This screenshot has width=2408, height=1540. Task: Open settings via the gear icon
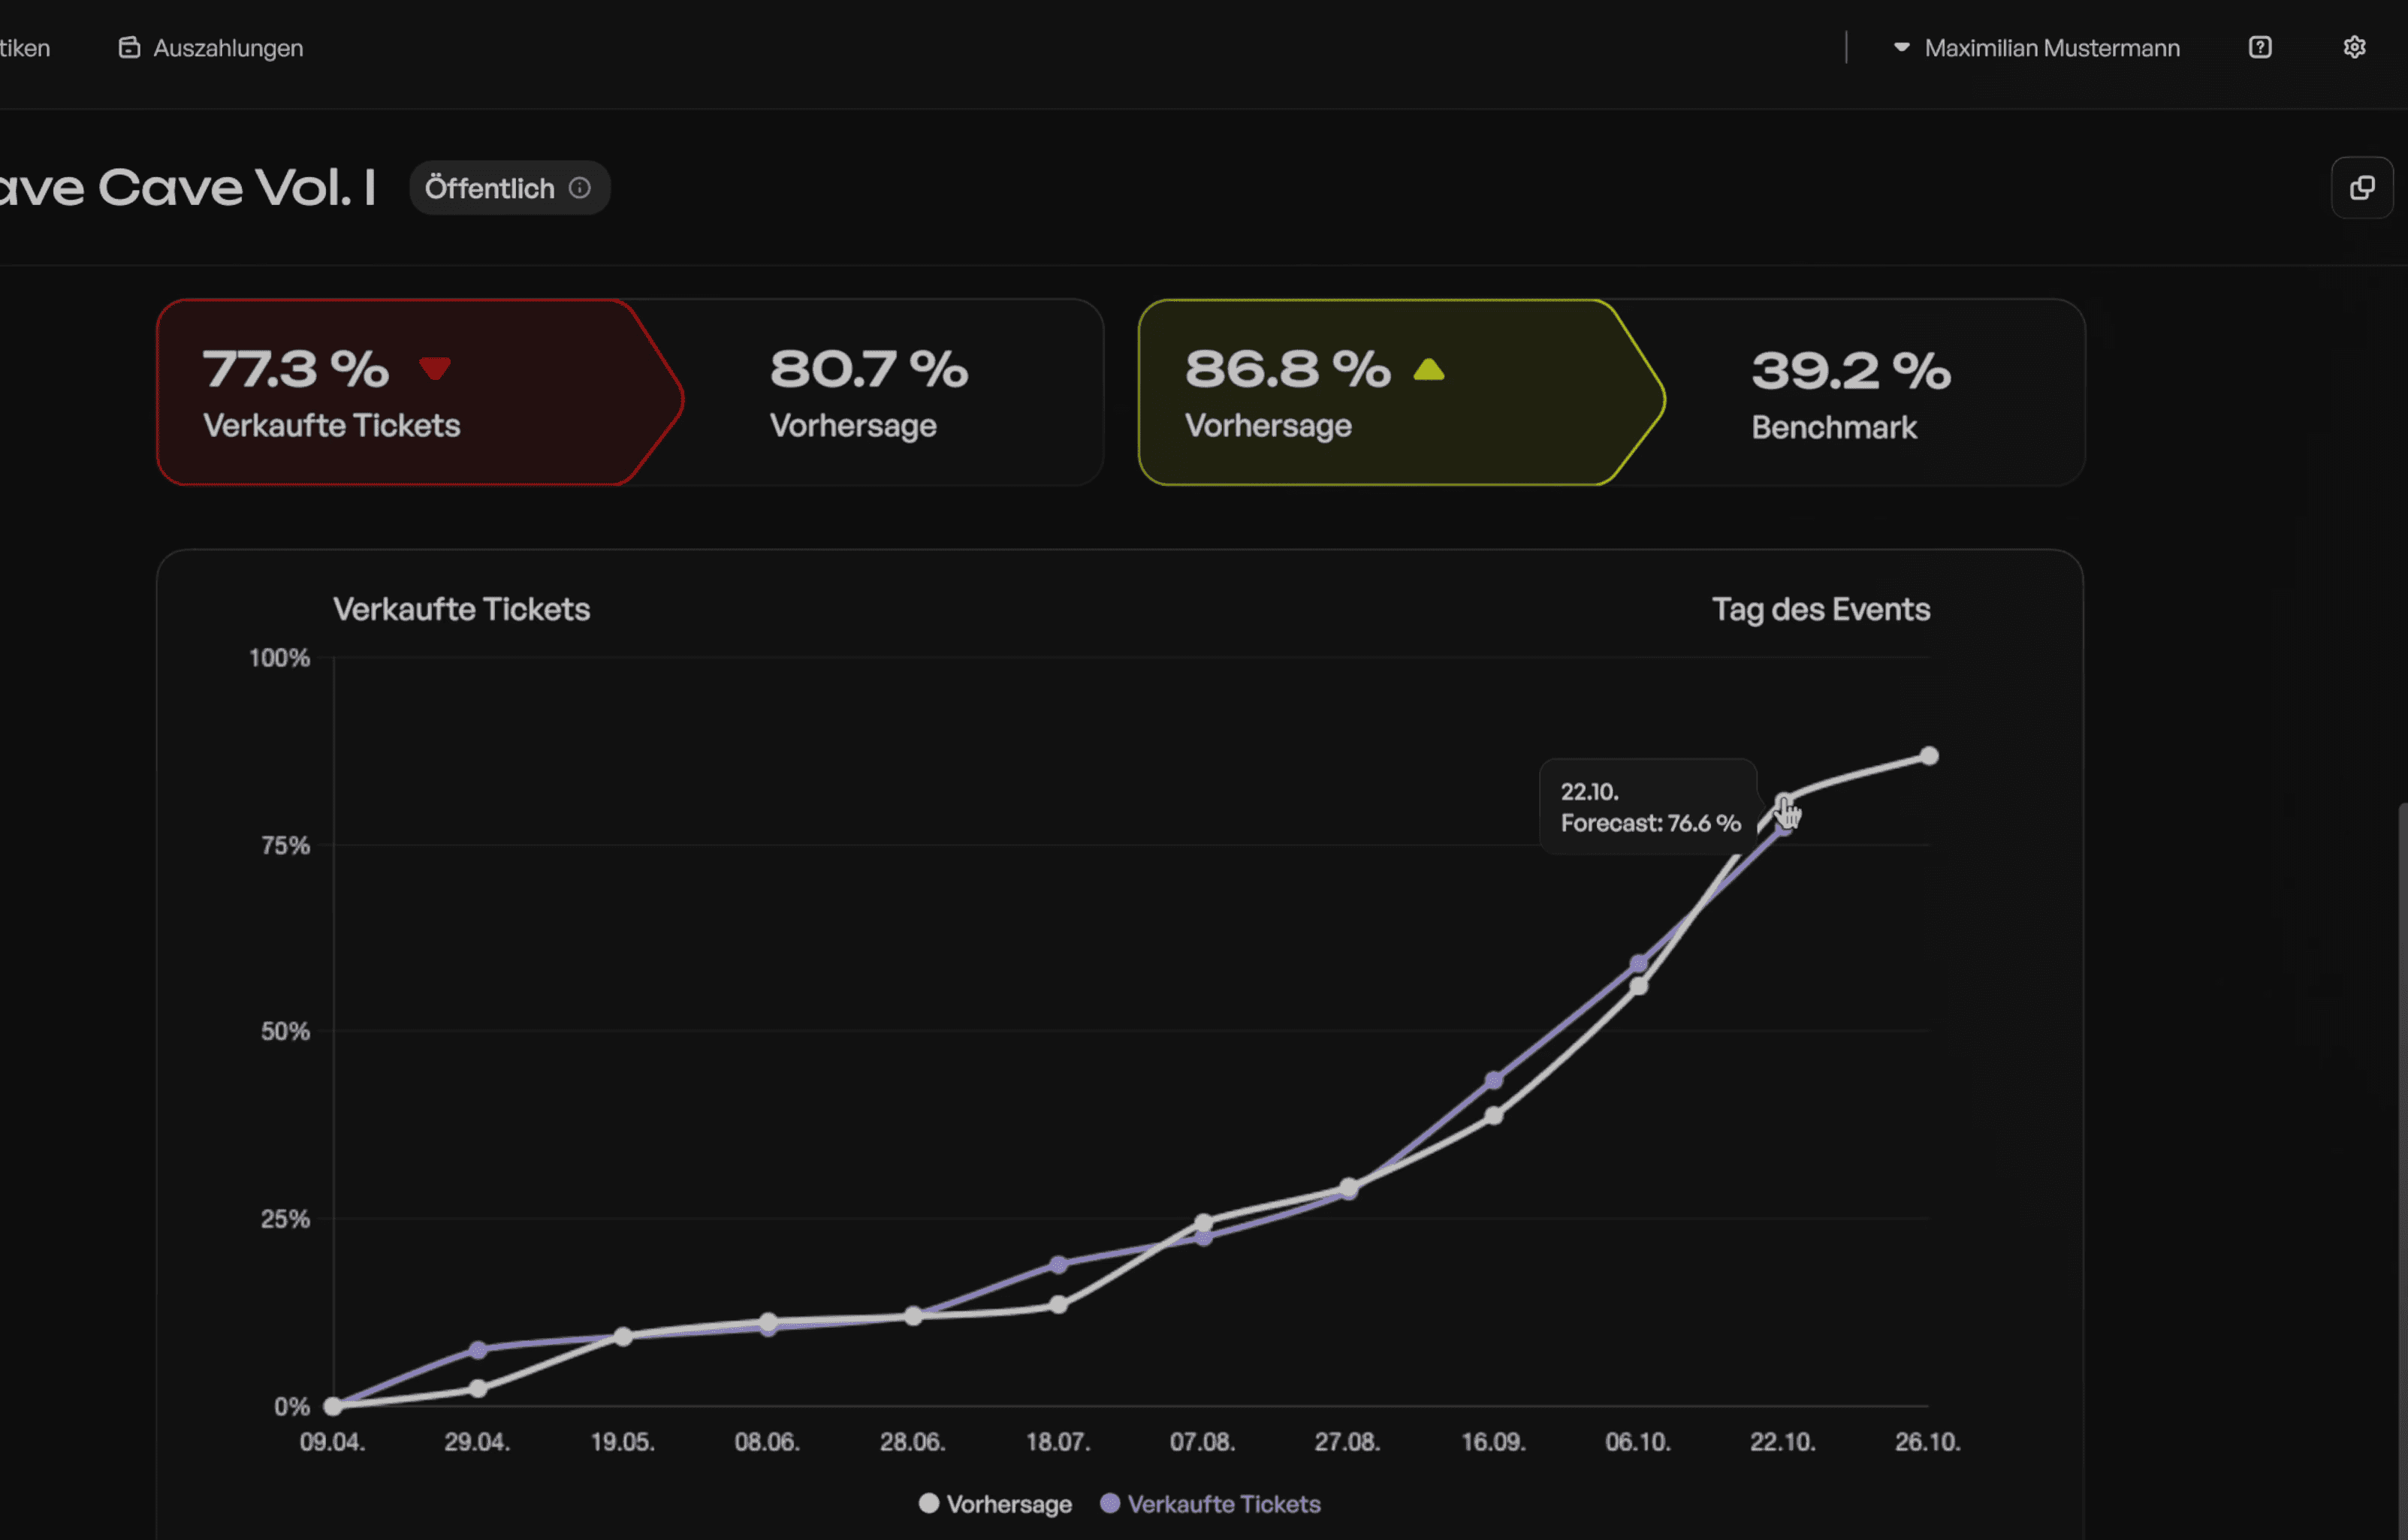point(2354,47)
